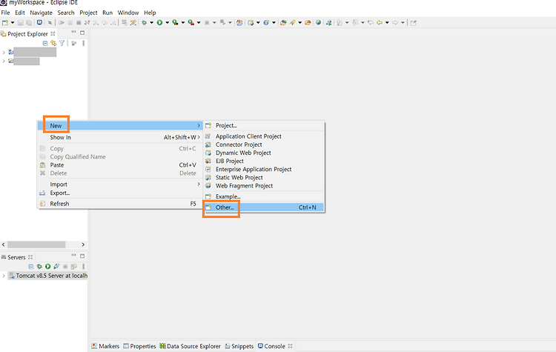Expand the Tomcat v8.5 Server node
The width and height of the screenshot is (556, 352).
click(x=4, y=276)
